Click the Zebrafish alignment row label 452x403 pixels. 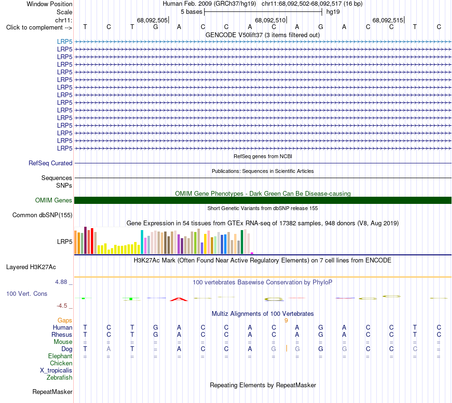pos(59,378)
